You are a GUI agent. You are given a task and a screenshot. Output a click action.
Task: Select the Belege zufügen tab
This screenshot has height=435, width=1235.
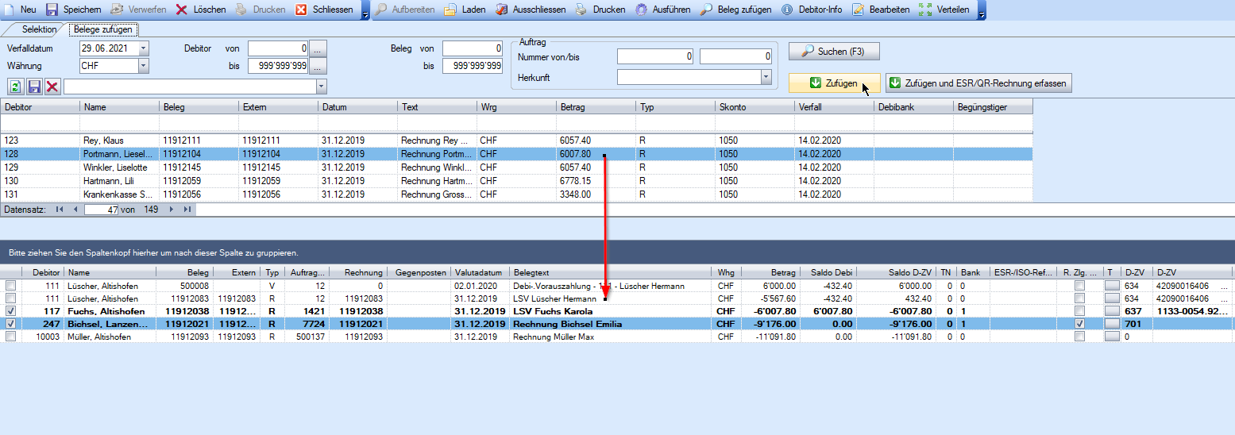pos(103,29)
